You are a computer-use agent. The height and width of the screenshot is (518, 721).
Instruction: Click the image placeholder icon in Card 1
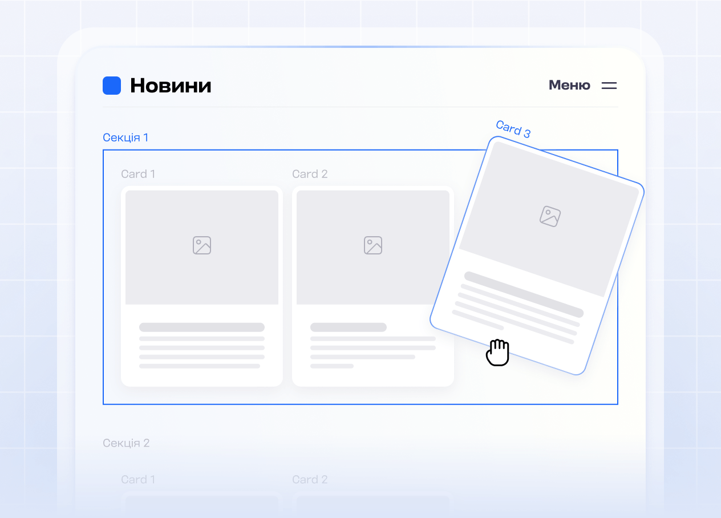coord(201,245)
